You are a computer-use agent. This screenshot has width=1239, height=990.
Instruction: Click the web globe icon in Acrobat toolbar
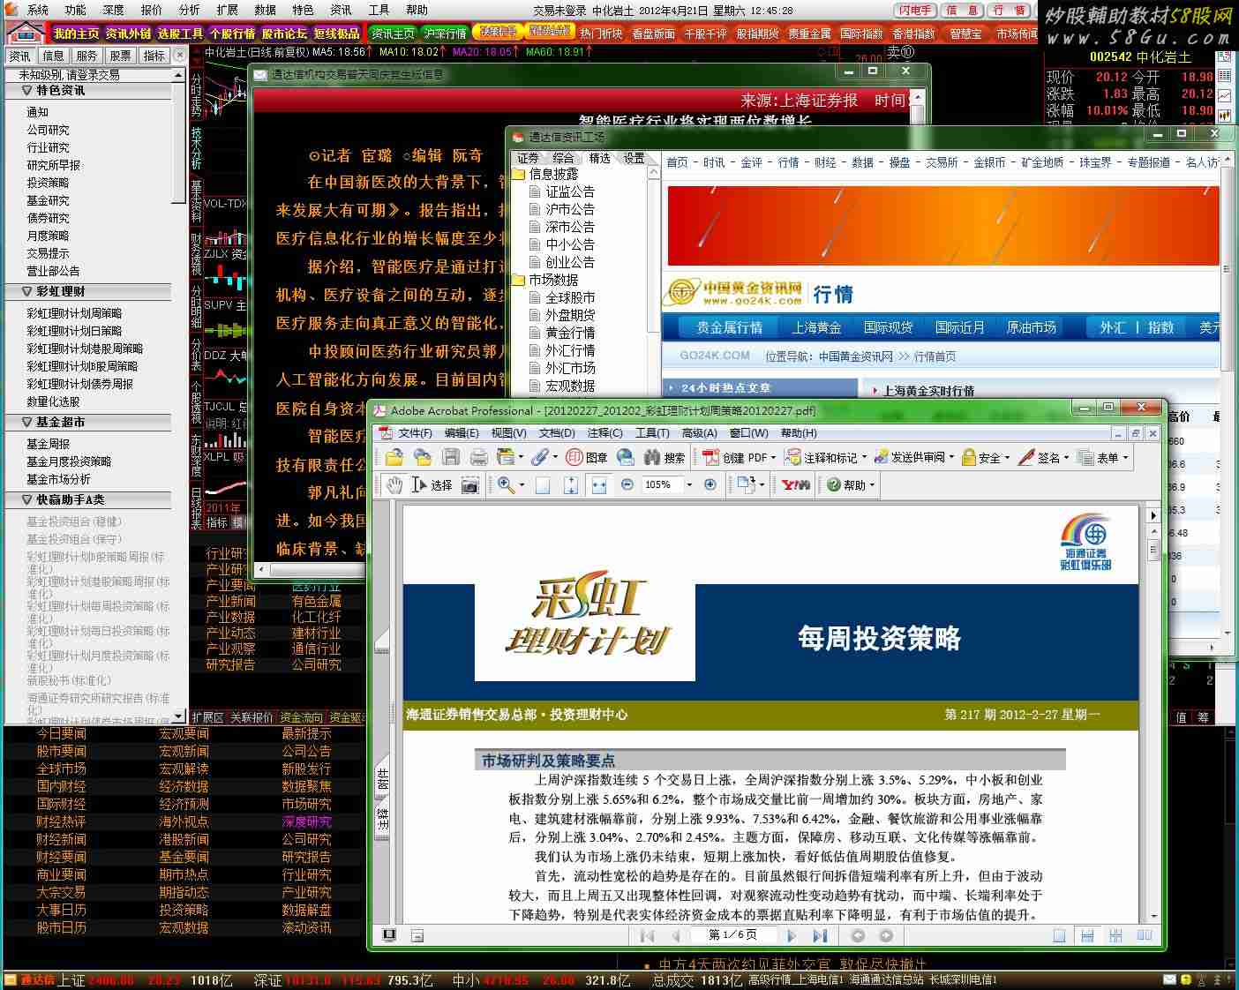click(x=625, y=457)
